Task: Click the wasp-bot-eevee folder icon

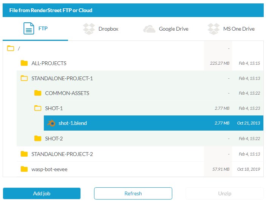Action: click(24, 169)
